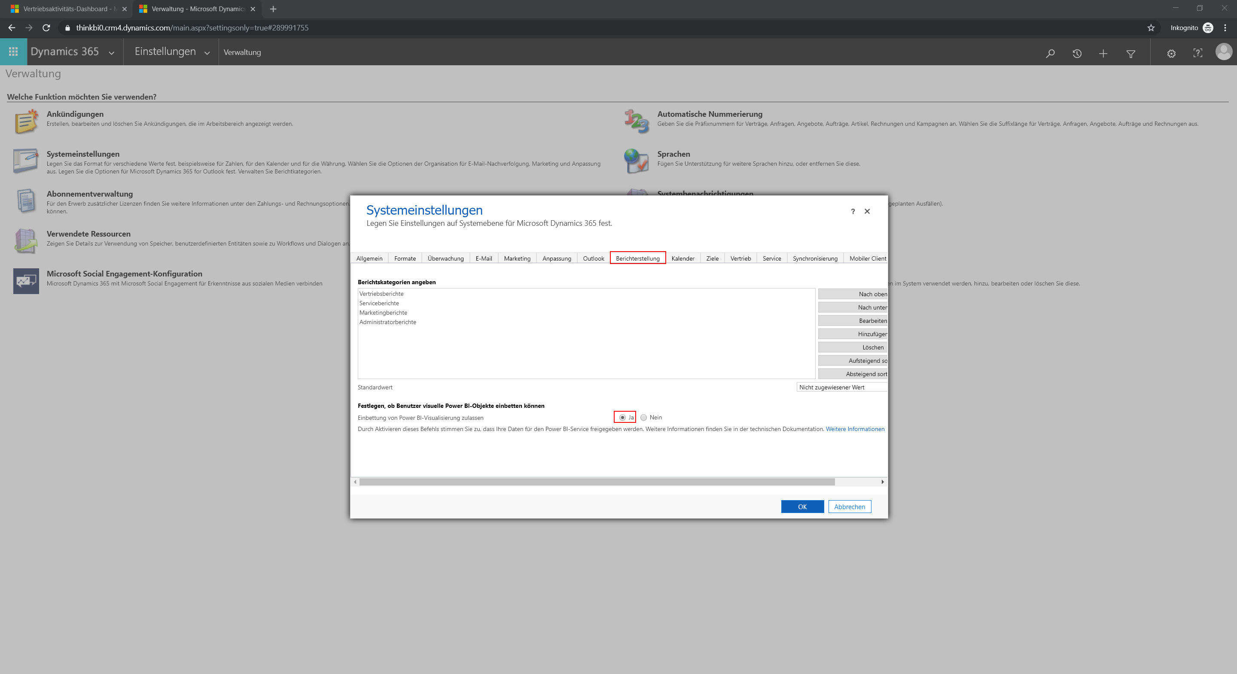
Task: Click the Absteigend sortieren button
Action: point(853,374)
